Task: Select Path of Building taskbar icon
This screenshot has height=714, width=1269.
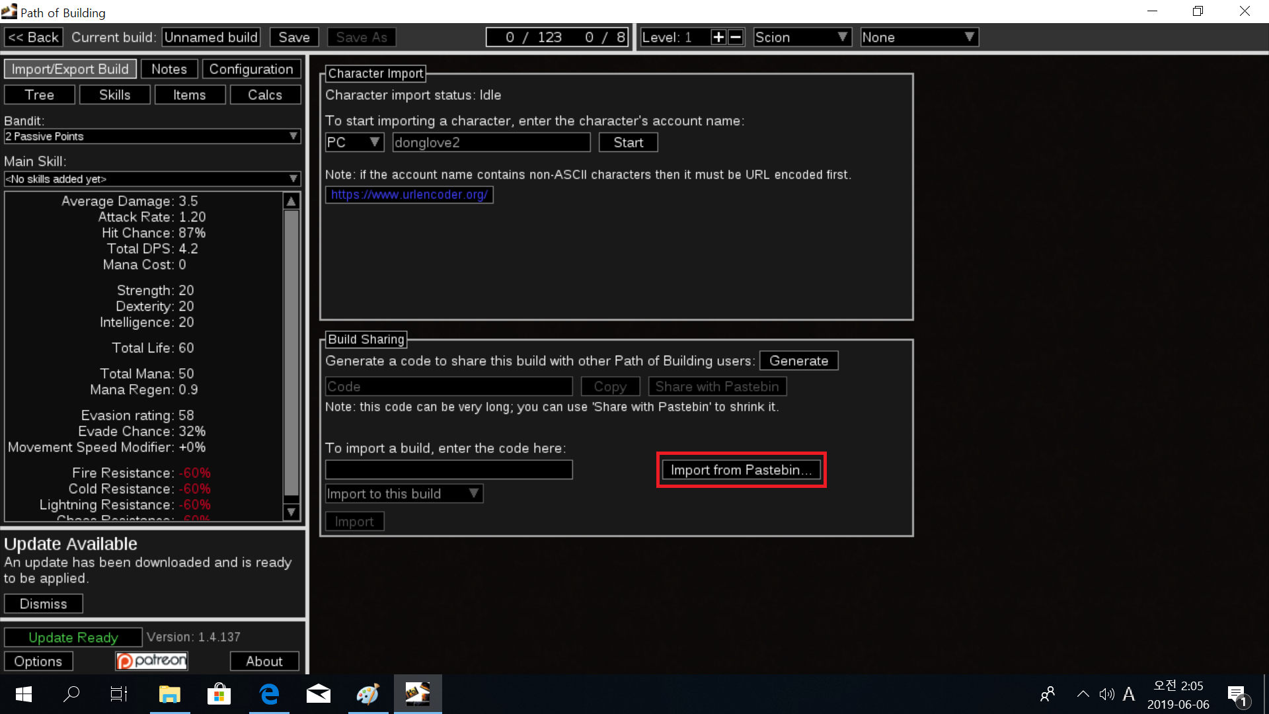Action: coord(418,694)
